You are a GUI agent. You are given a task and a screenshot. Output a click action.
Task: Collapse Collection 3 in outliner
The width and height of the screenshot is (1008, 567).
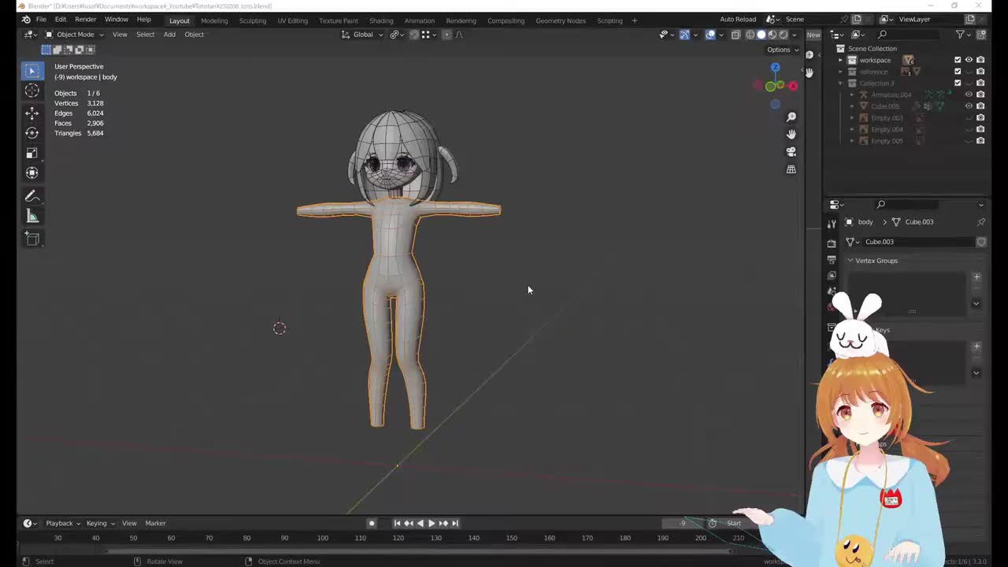pos(840,83)
